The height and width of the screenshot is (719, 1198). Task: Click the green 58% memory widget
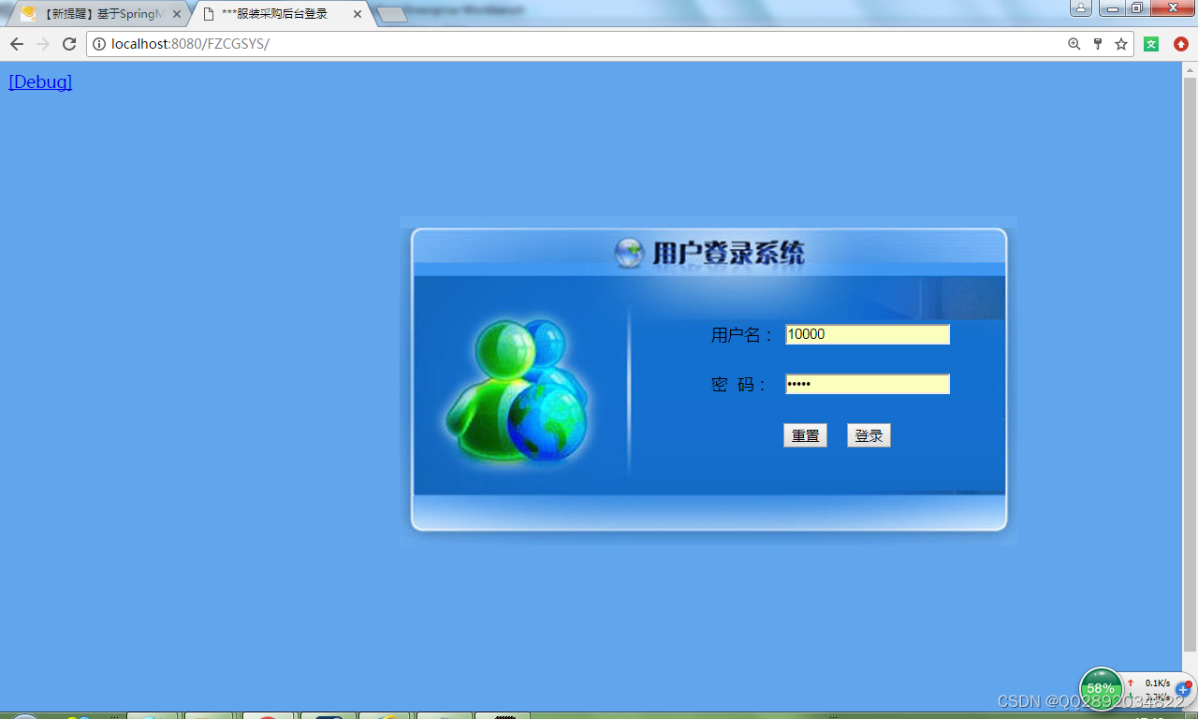coord(1102,688)
